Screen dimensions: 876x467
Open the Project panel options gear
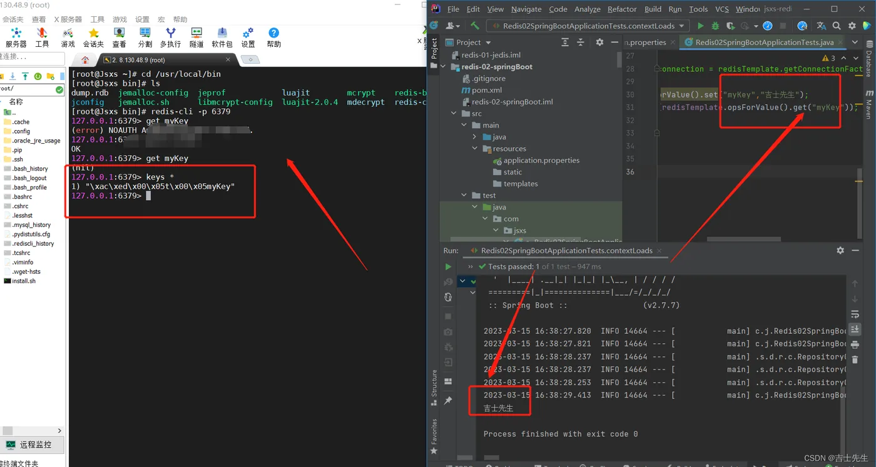point(599,42)
